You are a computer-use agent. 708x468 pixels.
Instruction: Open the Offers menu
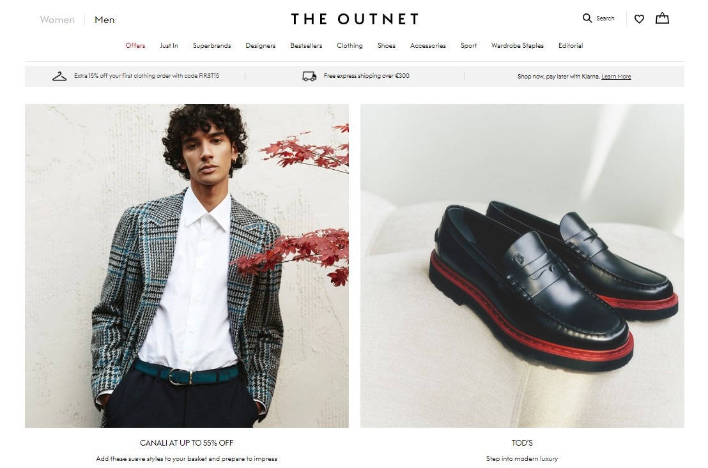tap(135, 45)
